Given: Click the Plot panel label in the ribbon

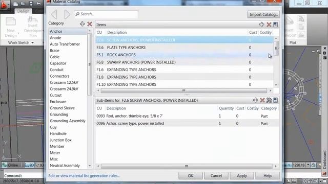Looking at the screenshot, I should point(293,42).
